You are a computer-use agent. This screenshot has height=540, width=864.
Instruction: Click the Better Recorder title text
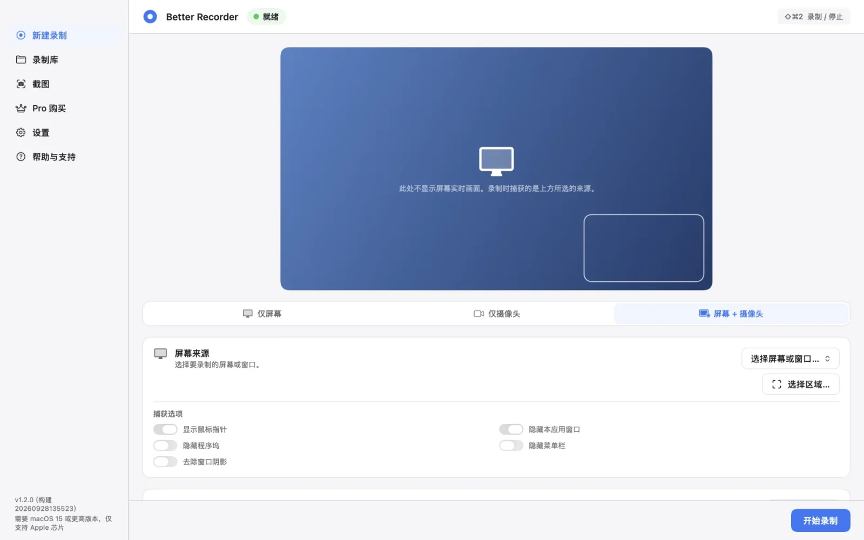coord(202,17)
